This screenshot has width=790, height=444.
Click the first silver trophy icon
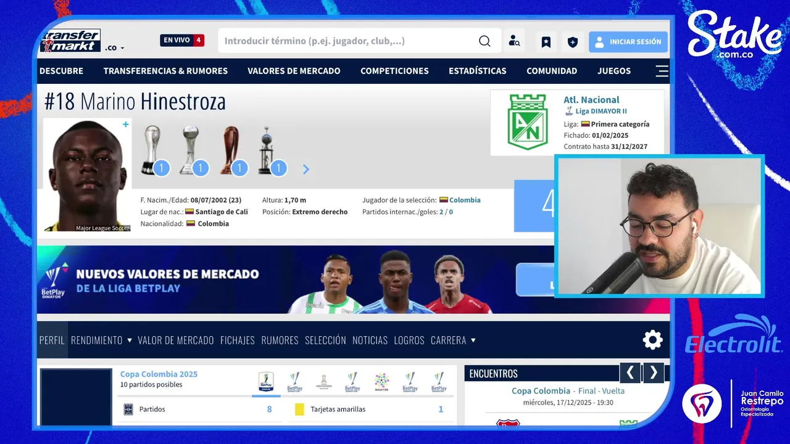pyautogui.click(x=151, y=150)
